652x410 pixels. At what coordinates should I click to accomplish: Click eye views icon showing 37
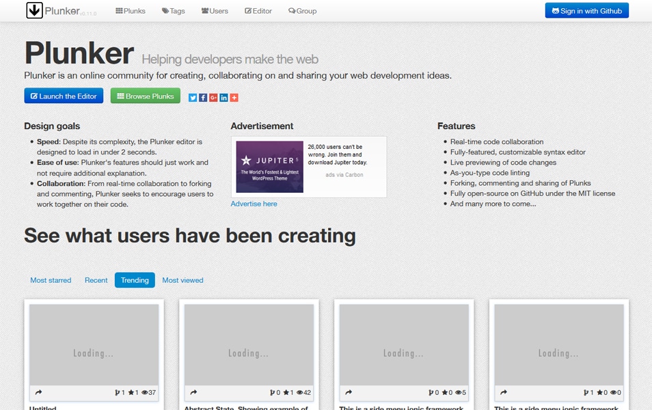145,392
